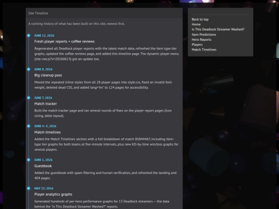Open Hero Reports from sidebar
The height and width of the screenshot is (209, 279).
tap(202, 39)
